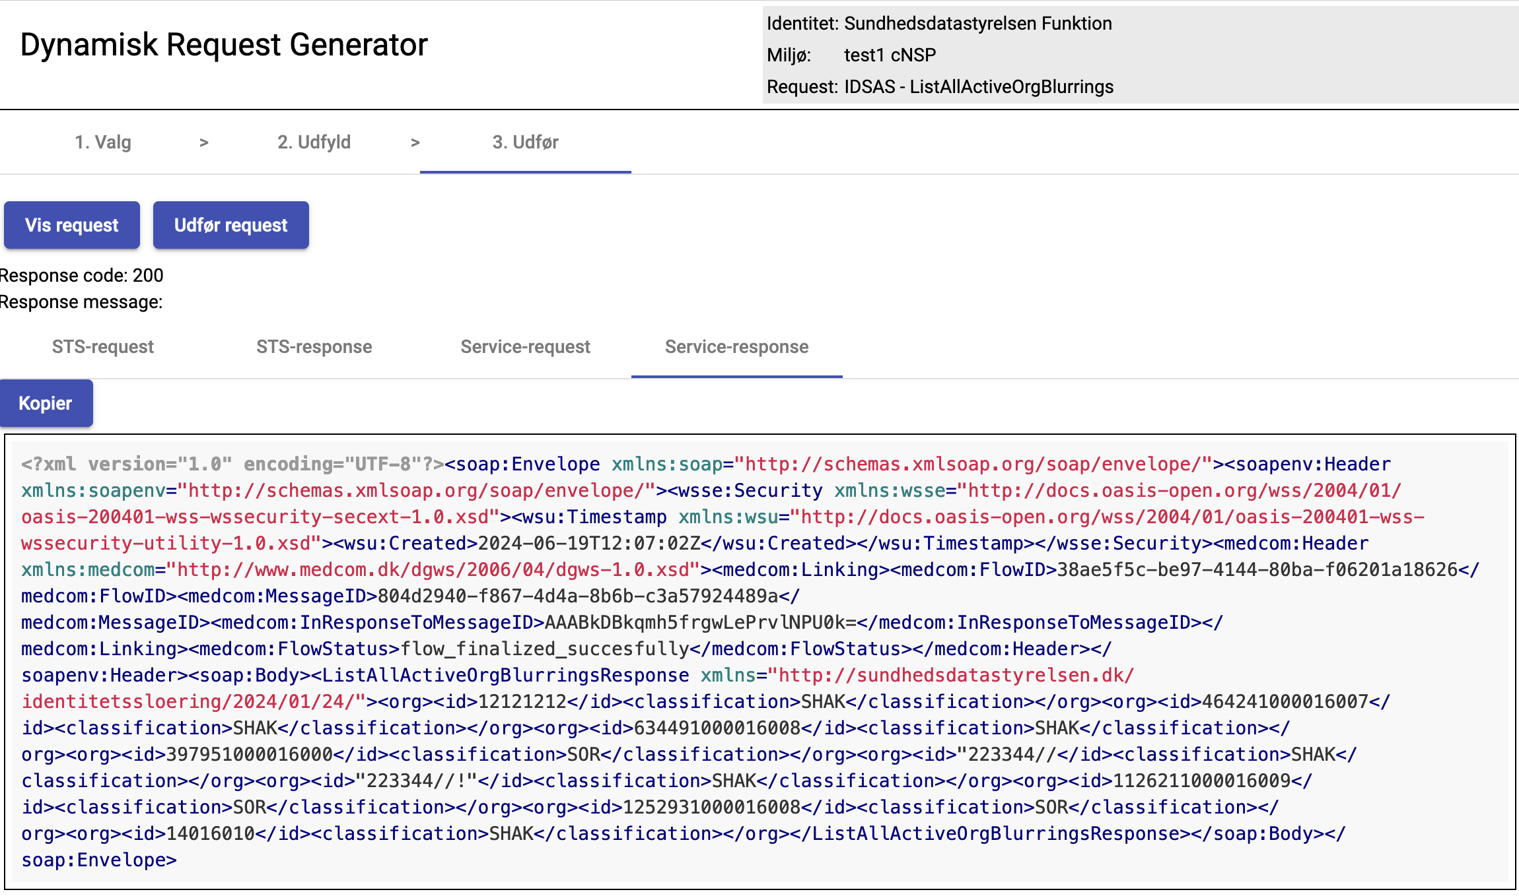Click the Miljø test1 cNSP line
The height and width of the screenshot is (896, 1519).
pos(851,55)
